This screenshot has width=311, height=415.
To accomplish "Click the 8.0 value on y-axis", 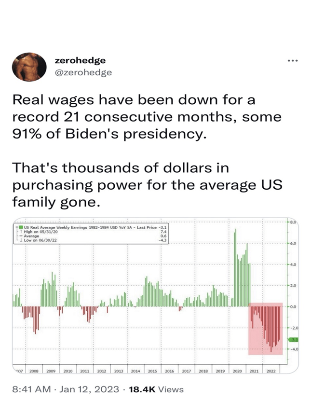I will [x=293, y=222].
